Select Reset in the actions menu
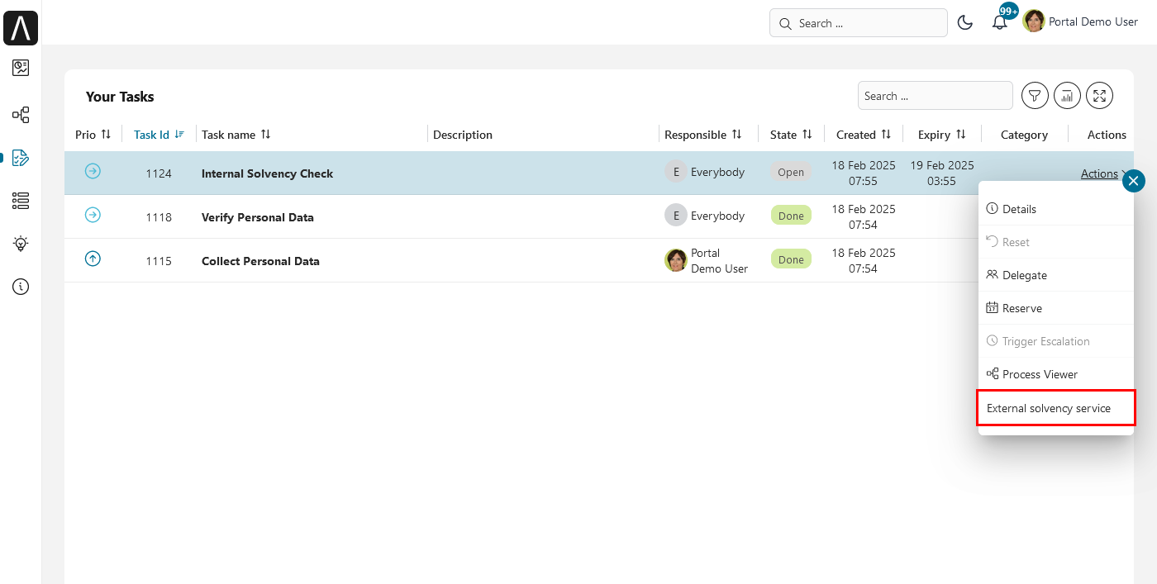The image size is (1157, 584). click(1056, 242)
